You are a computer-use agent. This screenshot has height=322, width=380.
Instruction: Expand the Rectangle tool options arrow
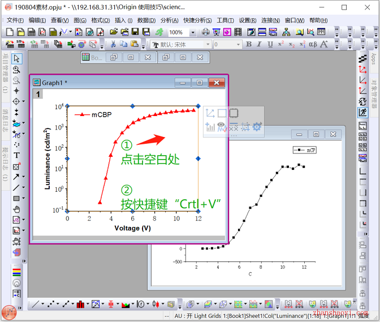pyautogui.click(x=24, y=198)
